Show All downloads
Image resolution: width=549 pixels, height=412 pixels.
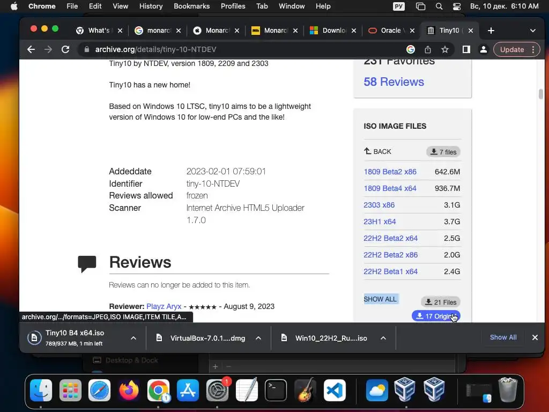point(503,337)
